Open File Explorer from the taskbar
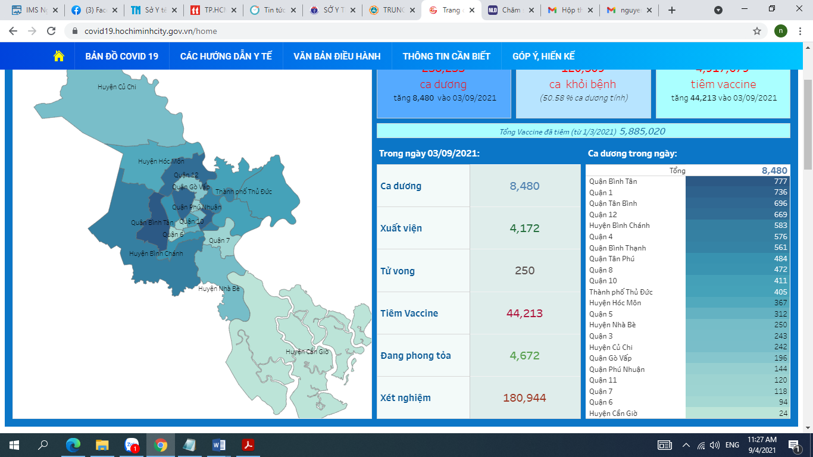 102,445
